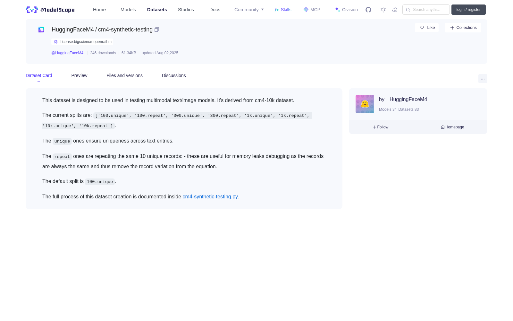Click the '61.34KB' size text

[x=129, y=53]
